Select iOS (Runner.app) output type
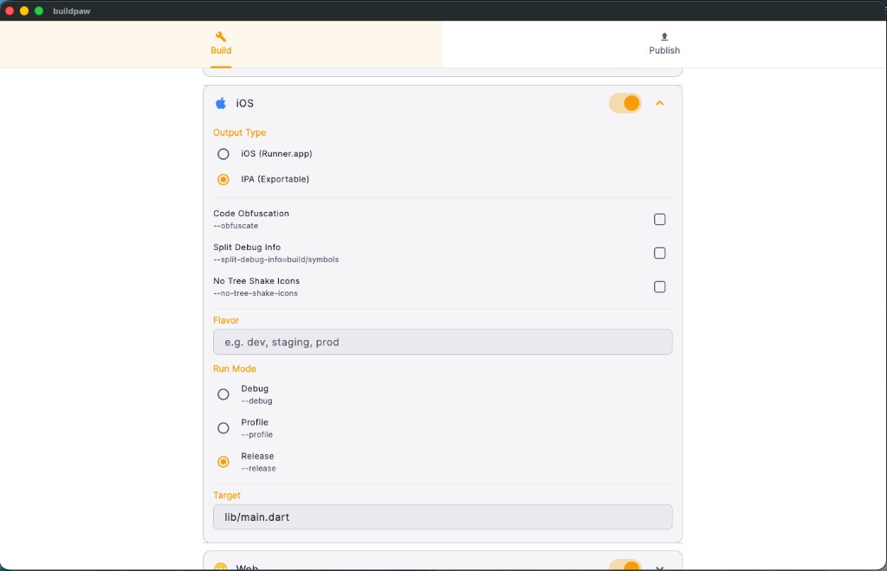This screenshot has height=571, width=887. point(223,154)
